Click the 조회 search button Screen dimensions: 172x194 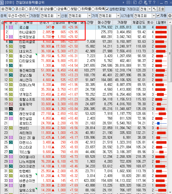161,9
